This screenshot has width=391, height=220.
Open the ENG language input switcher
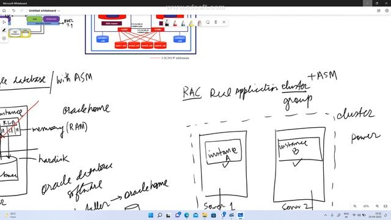[x=346, y=215]
